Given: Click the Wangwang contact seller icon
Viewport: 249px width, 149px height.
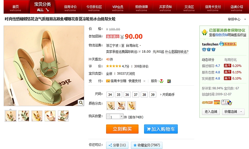Looking at the screenshot, I should coord(228,44).
